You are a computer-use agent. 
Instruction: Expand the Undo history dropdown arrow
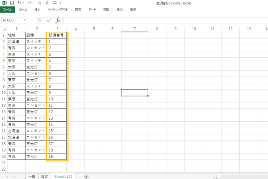(24, 3)
